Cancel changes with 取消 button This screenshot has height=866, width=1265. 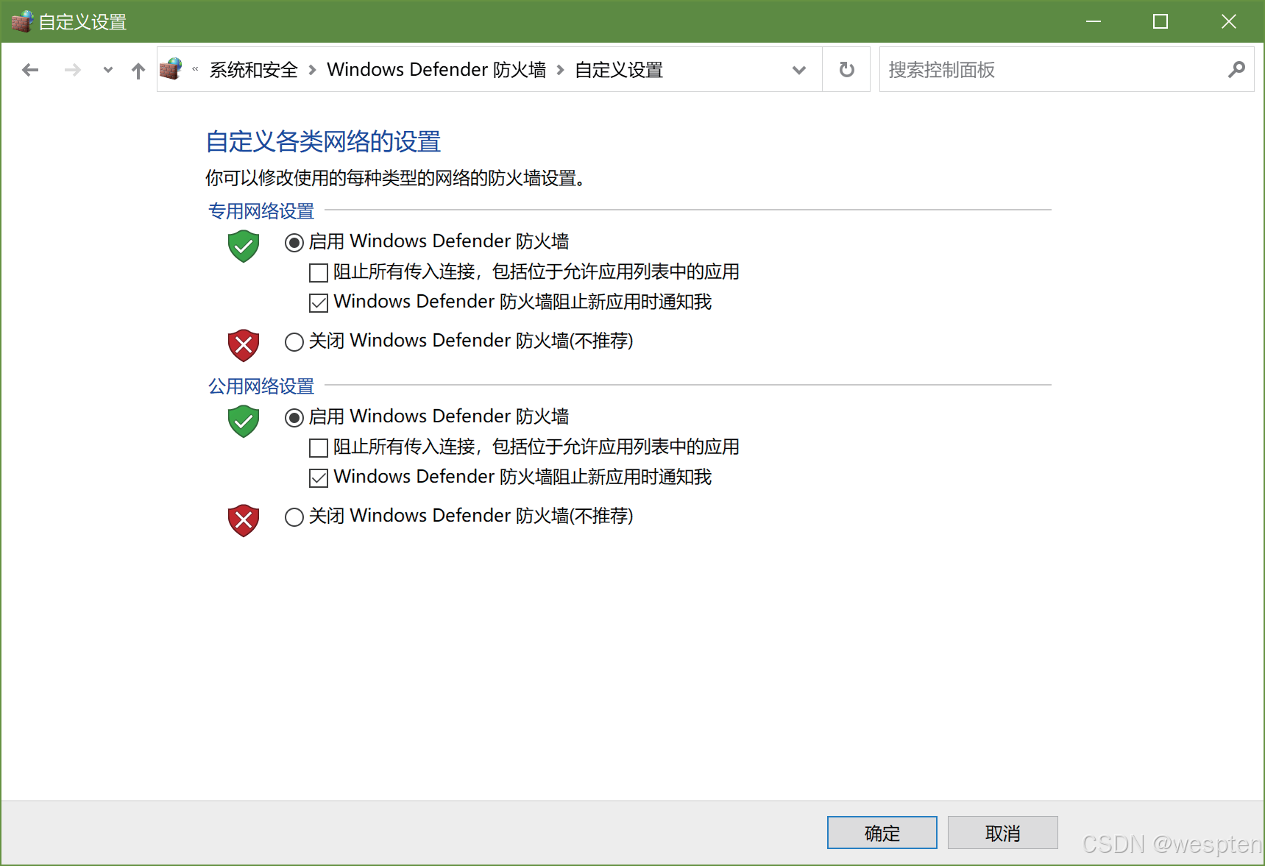click(1003, 833)
